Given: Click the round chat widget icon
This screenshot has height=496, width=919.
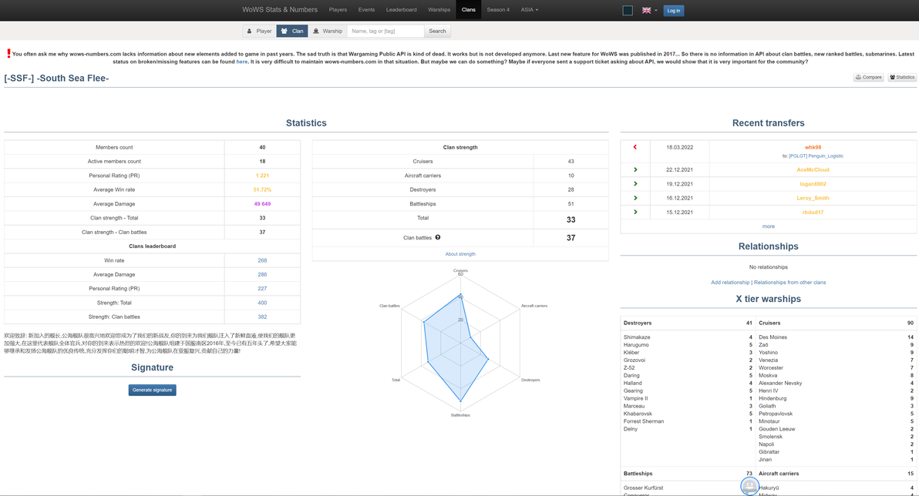Looking at the screenshot, I should 749,486.
